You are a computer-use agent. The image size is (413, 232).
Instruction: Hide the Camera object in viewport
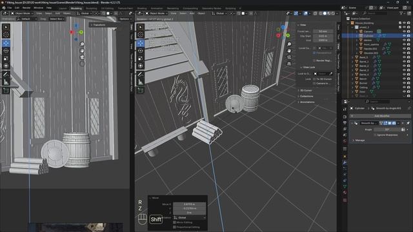click(x=404, y=32)
